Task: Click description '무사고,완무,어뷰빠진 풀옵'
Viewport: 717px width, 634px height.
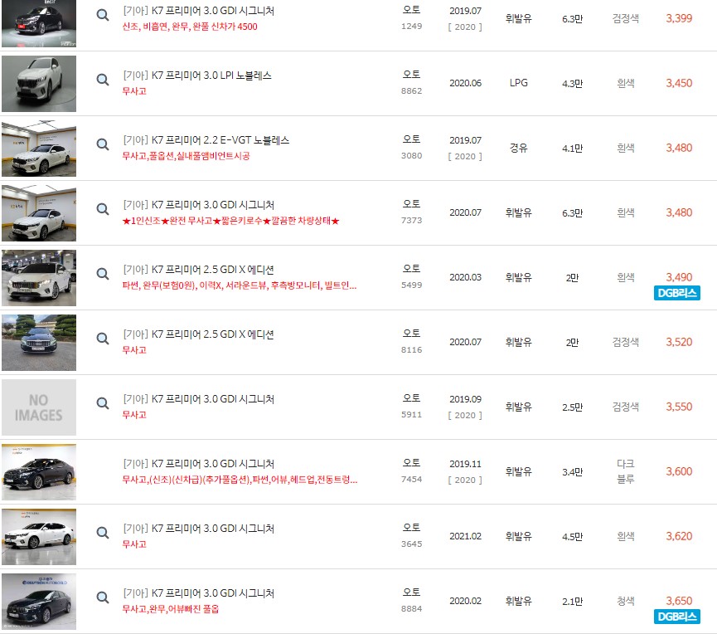Action: 171,609
